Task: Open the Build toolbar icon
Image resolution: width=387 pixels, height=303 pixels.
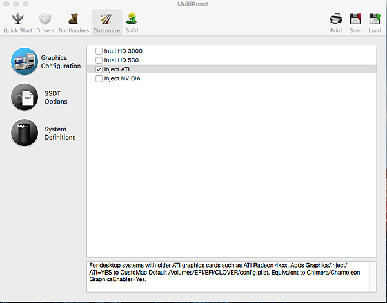Action: click(x=132, y=19)
